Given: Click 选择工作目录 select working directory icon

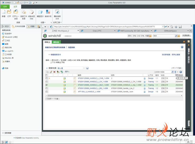Looking at the screenshot, I should [x=24, y=12].
